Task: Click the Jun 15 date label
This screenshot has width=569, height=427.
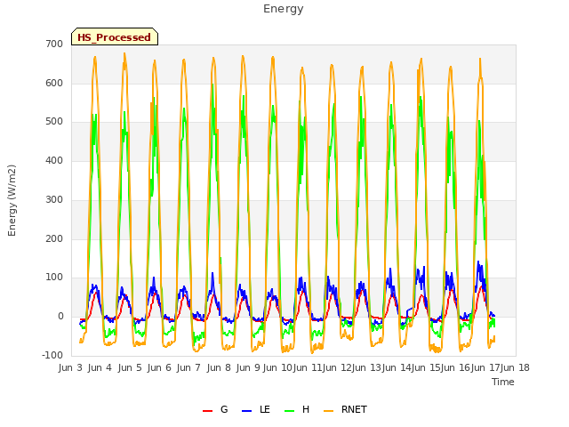Action: 426,367
